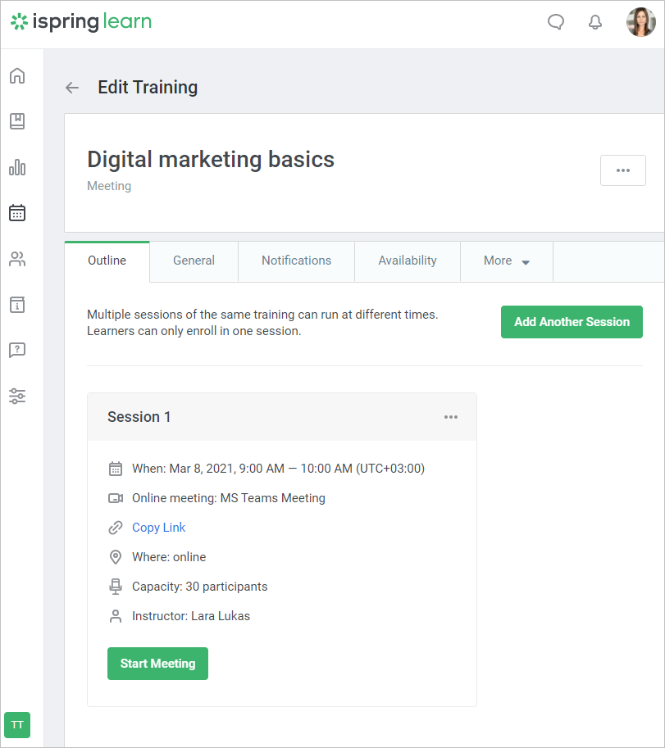Open Session 1 three-dot options menu
The height and width of the screenshot is (748, 665).
(451, 417)
